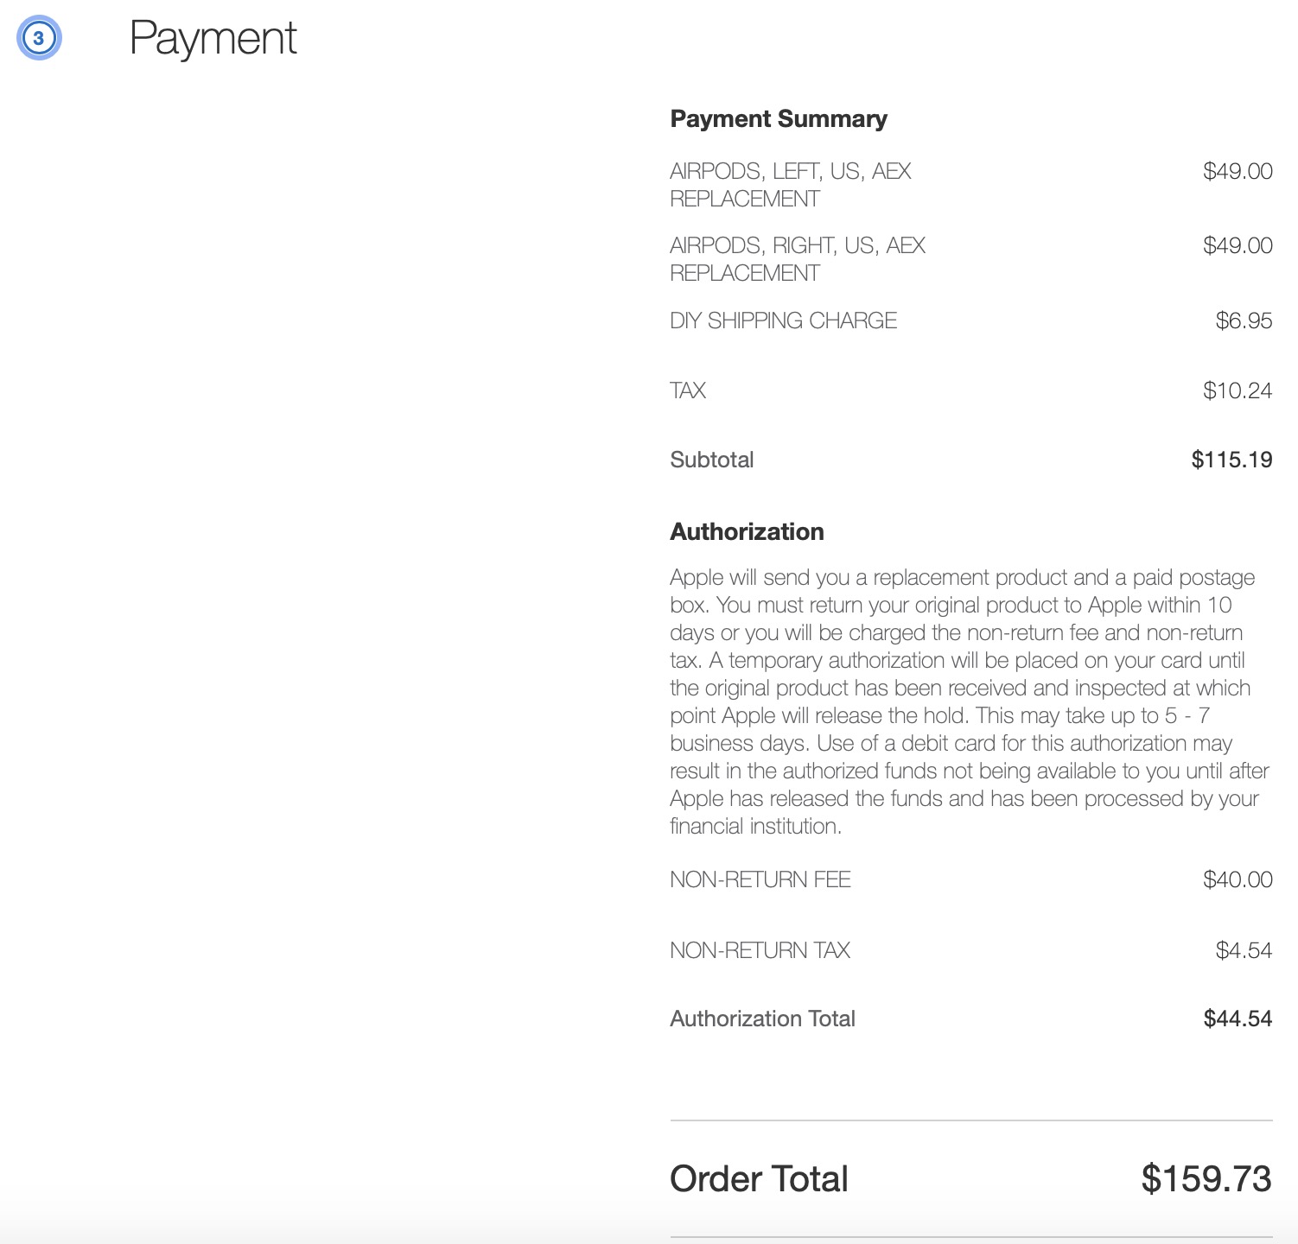Click the $4.54 non-return tax amount
Image resolution: width=1298 pixels, height=1244 pixels.
coord(1243,950)
